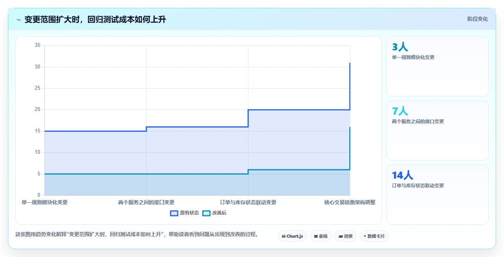504x257 pixels.
Task: Click y-axis value 25
Action: point(37,88)
